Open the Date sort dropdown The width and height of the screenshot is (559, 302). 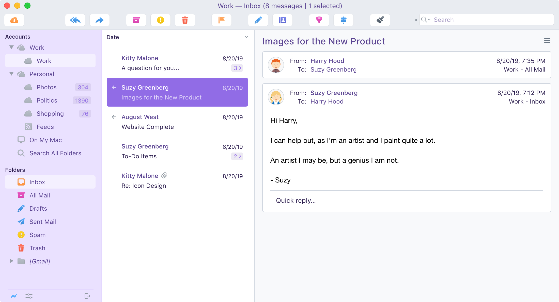point(246,37)
